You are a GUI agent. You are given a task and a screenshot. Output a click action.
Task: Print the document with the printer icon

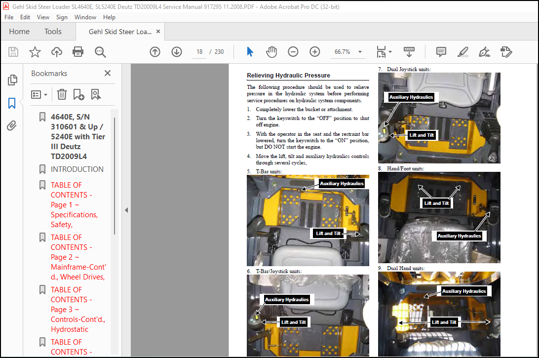tap(78, 52)
